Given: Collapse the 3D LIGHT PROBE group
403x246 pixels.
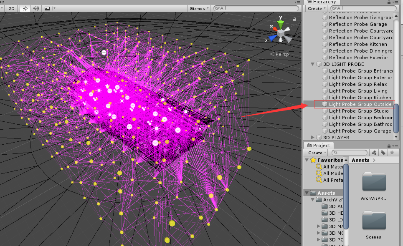Looking at the screenshot, I should tap(312, 64).
